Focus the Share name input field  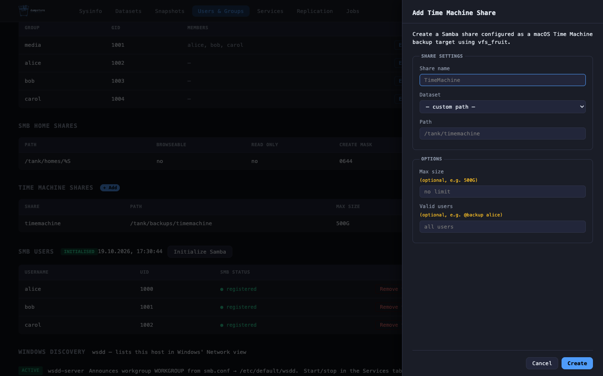pyautogui.click(x=502, y=80)
